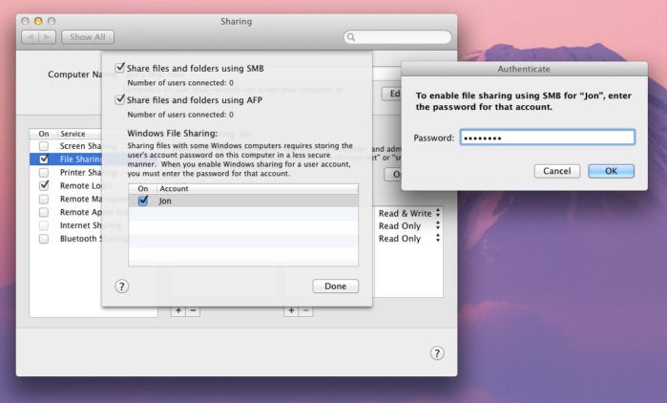
Task: Click the back arrow in Sharing toolbar
Action: (30, 37)
